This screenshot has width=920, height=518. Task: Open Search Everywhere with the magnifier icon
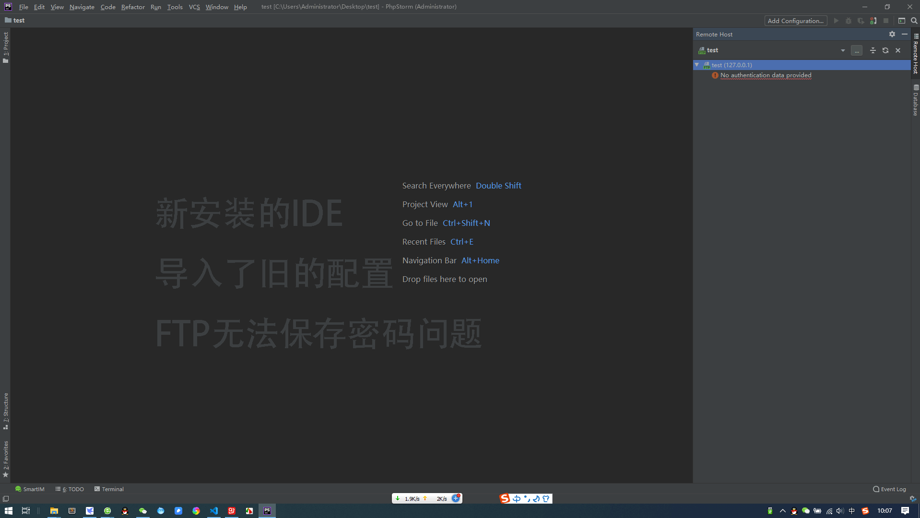point(914,21)
